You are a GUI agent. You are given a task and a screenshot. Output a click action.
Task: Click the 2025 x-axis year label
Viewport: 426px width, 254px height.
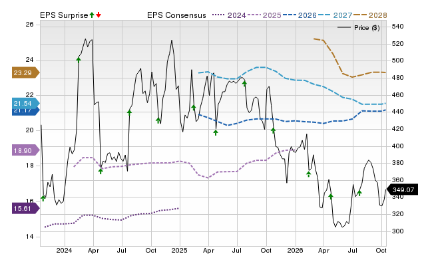(x=179, y=250)
